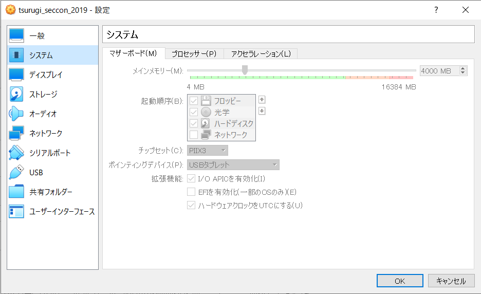The height and width of the screenshot is (294, 481).
Task: Click the ネットワーク monitors icon in sidebar
Action: point(16,133)
